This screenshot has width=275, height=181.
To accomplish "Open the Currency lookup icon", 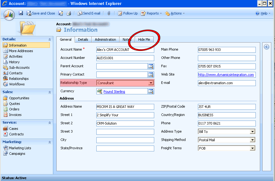I will point(151,91).
